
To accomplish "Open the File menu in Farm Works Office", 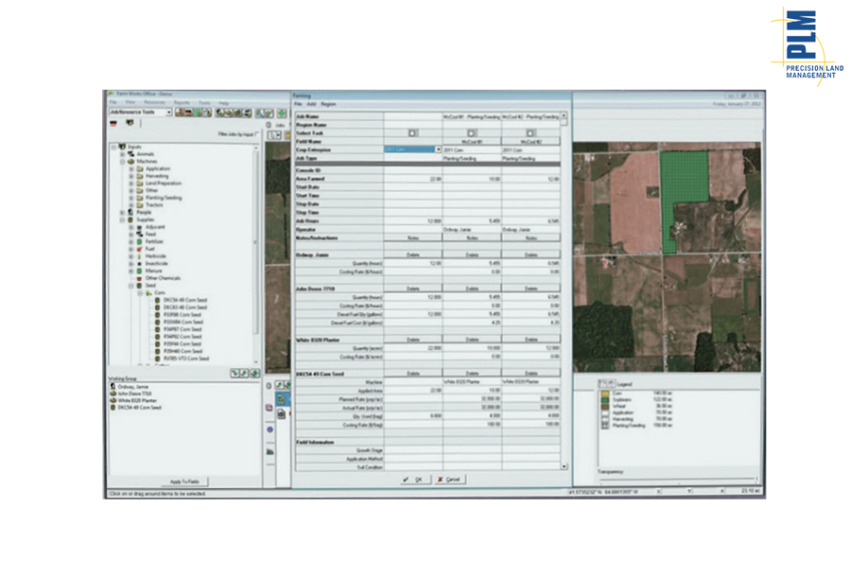I will tap(113, 102).
